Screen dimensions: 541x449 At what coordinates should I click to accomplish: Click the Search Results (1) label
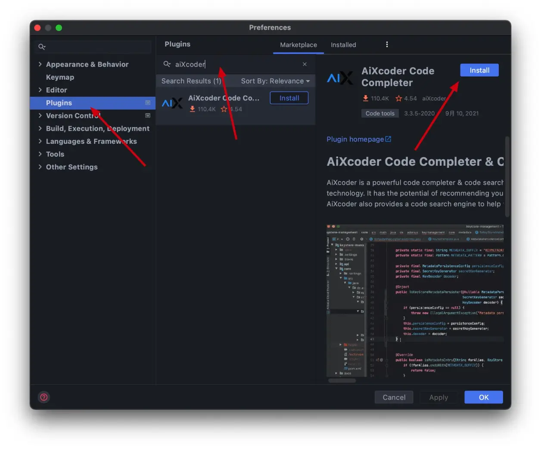[191, 81]
